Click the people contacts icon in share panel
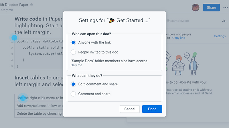 pyautogui.click(x=224, y=21)
